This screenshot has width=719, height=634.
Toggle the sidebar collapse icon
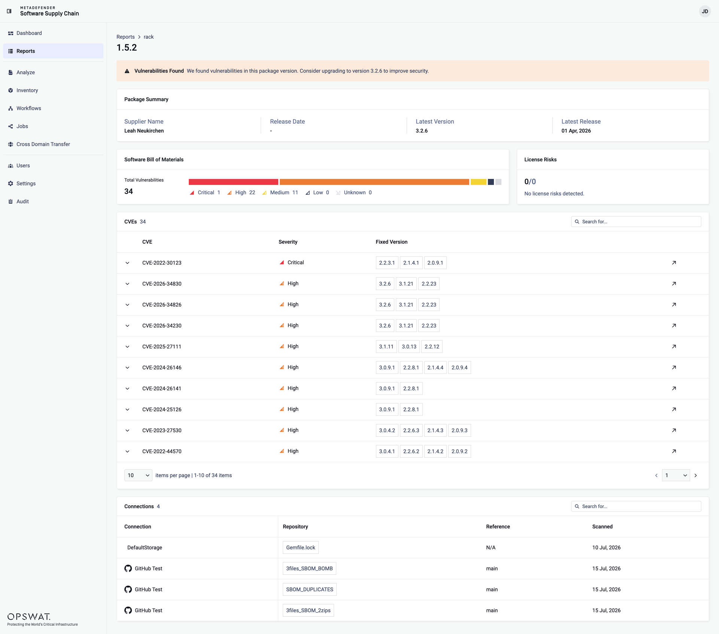coord(9,11)
